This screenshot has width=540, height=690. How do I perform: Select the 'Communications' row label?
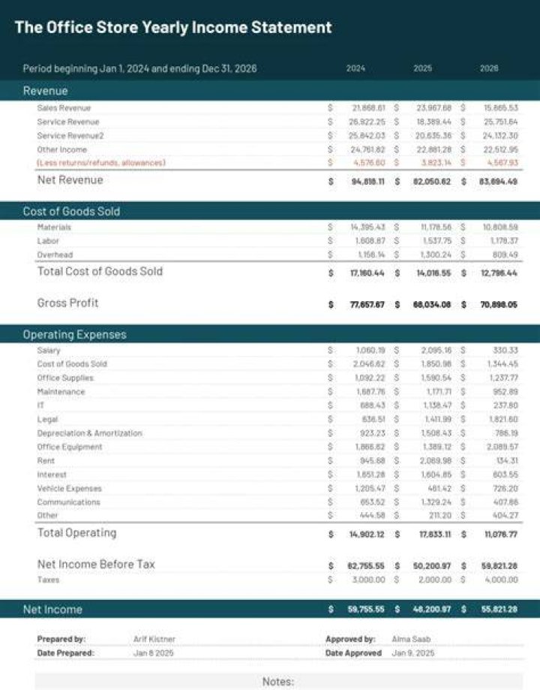(x=68, y=502)
